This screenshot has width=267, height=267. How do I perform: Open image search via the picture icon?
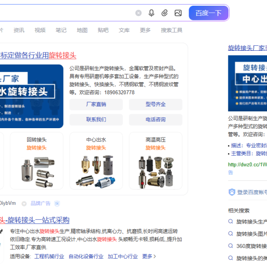[178, 13]
